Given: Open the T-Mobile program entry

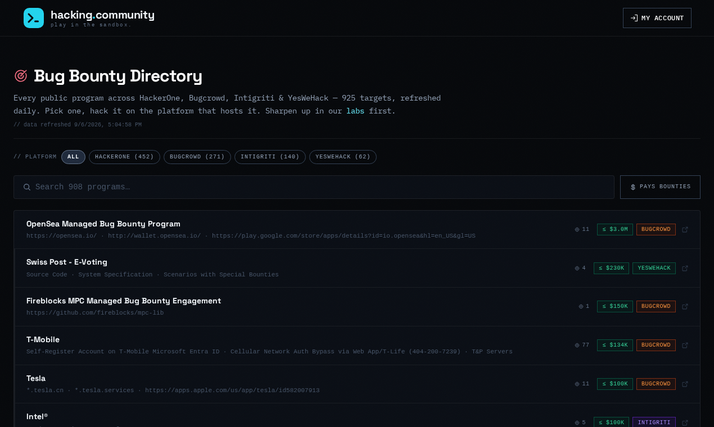Looking at the screenshot, I should coord(357,345).
